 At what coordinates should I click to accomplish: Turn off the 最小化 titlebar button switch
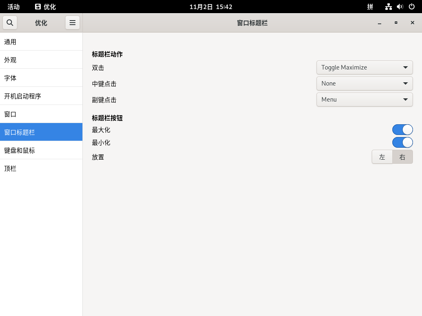pos(402,143)
